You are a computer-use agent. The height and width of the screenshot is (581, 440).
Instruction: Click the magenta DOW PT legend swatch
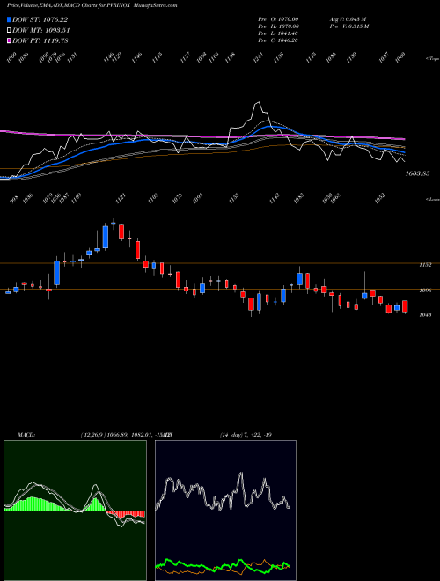point(9,40)
